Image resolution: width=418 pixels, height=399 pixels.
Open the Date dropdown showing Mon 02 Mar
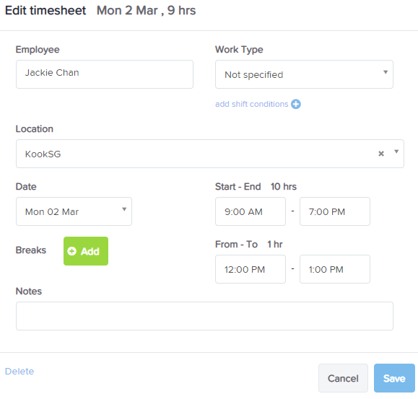pyautogui.click(x=74, y=211)
